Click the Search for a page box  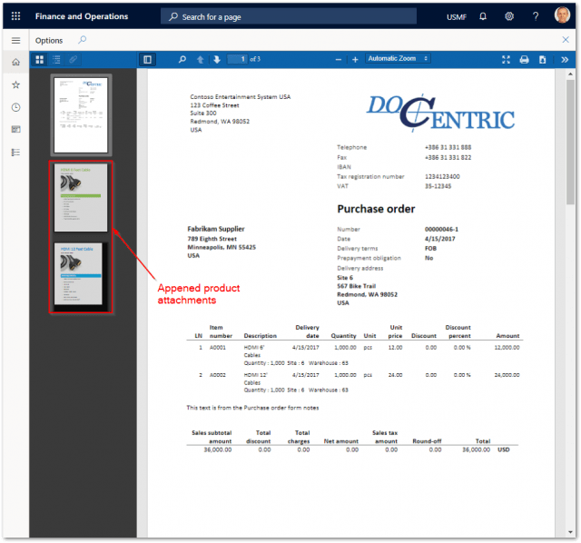(289, 16)
